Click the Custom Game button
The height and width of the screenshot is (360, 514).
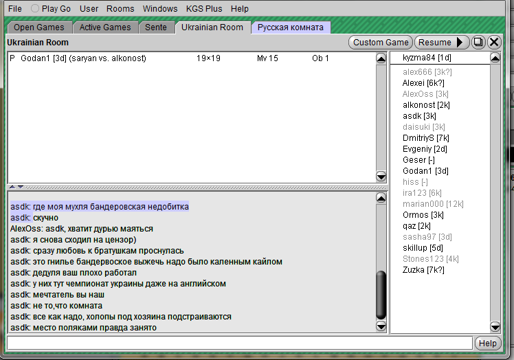coord(381,43)
